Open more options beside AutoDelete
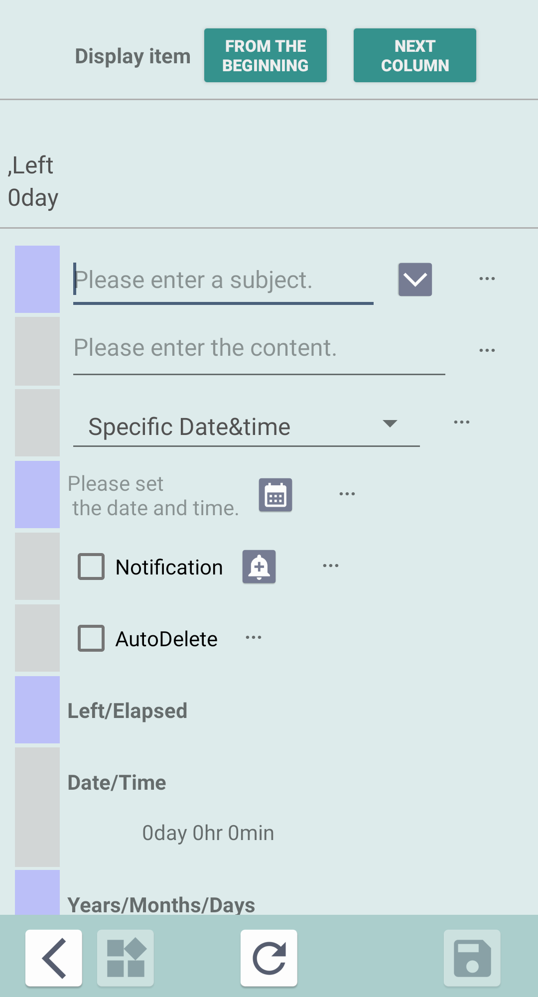Image resolution: width=538 pixels, height=997 pixels. tap(254, 638)
